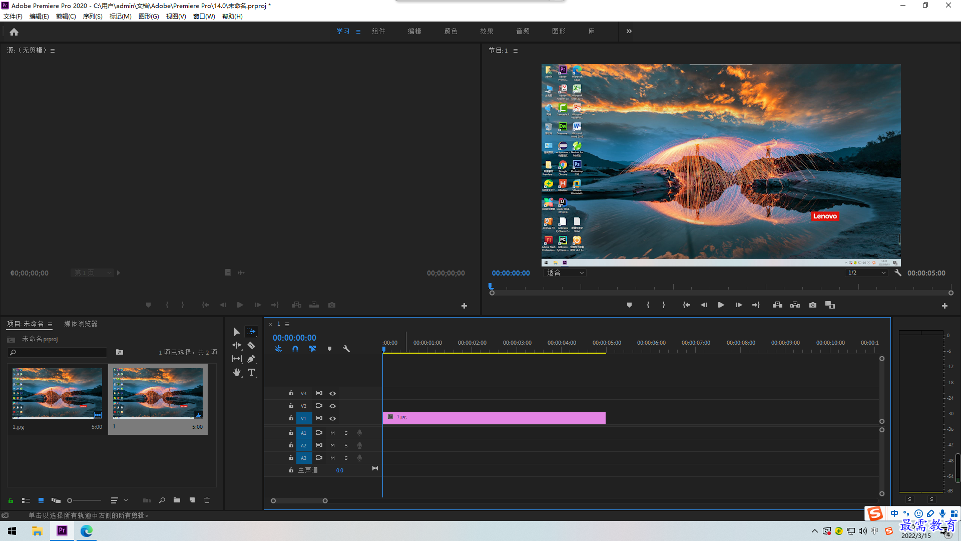The height and width of the screenshot is (541, 961).
Task: Select 1.jpg thumbnail in Project panel
Action: click(57, 393)
